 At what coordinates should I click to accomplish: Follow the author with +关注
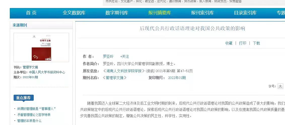124,57
